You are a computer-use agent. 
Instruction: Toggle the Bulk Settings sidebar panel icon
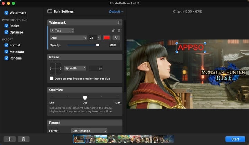49,11
